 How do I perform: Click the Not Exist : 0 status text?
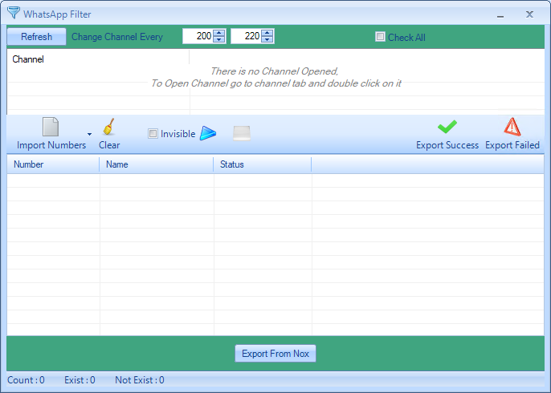140,380
